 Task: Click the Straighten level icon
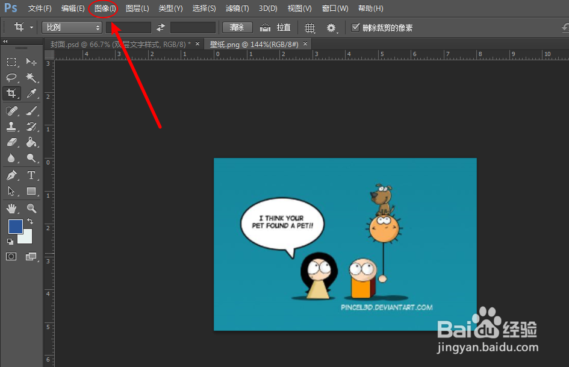[266, 28]
